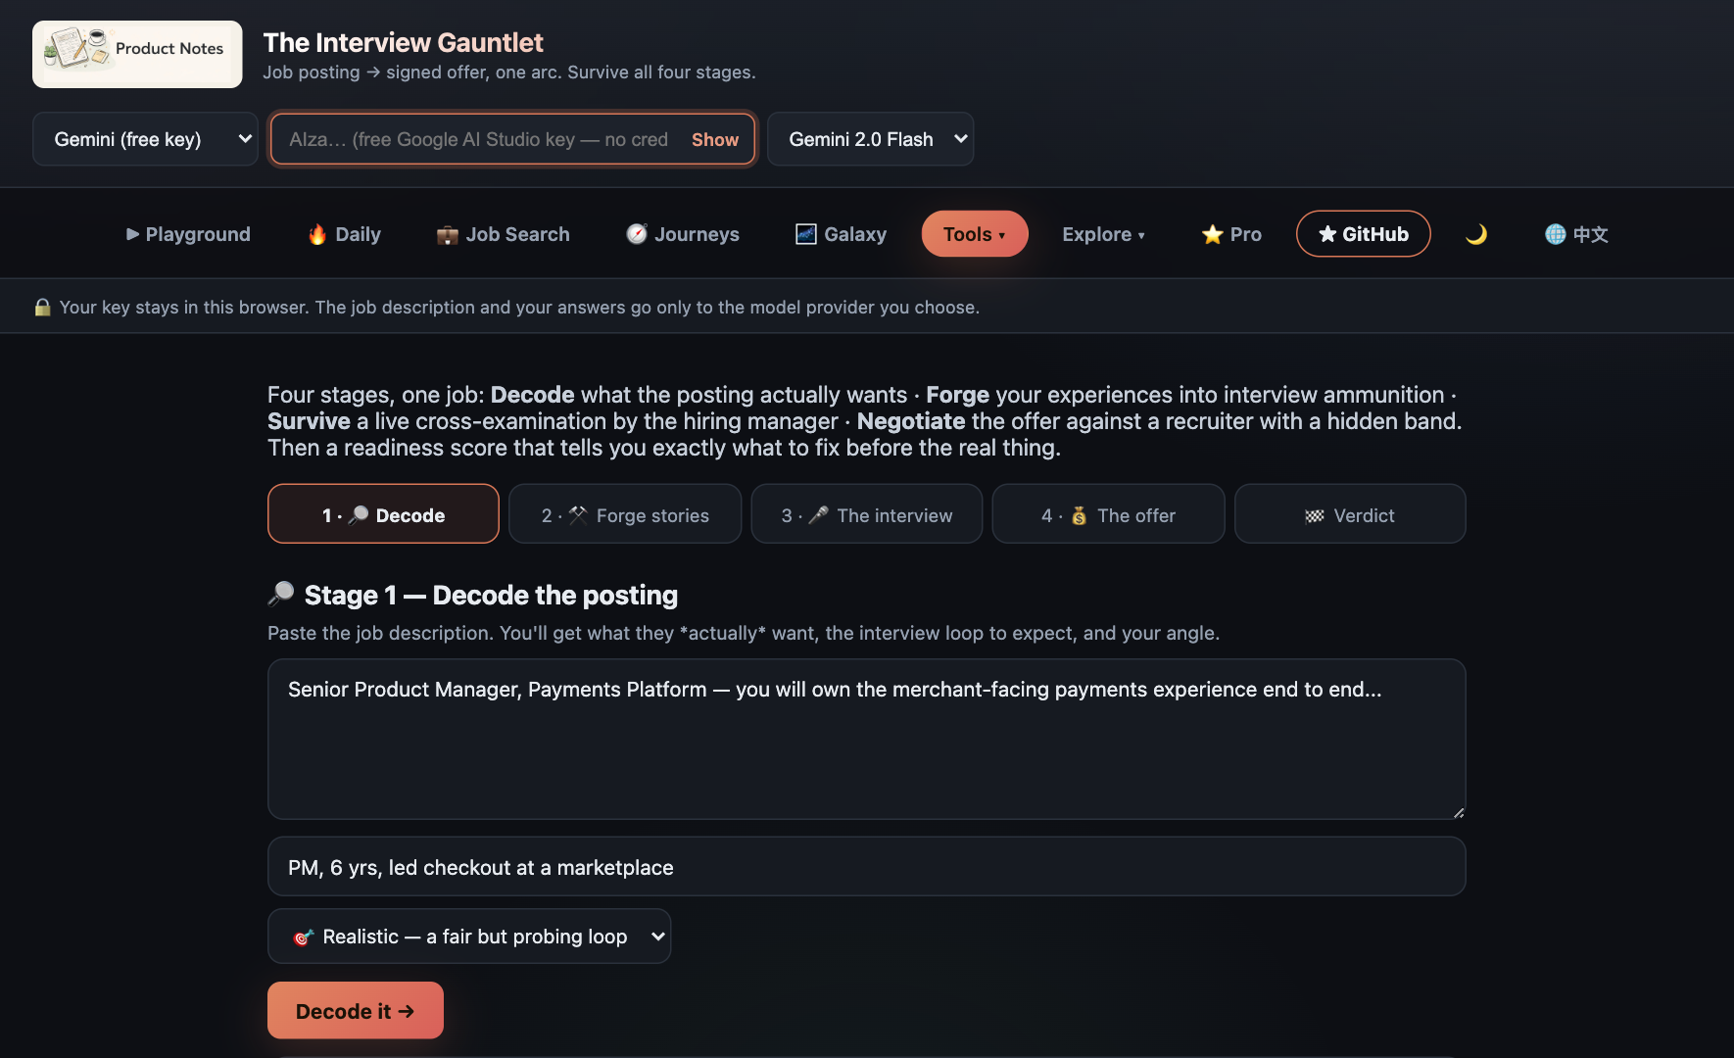Click the star icon in GitHub button
The height and width of the screenshot is (1058, 1734).
[x=1327, y=234]
